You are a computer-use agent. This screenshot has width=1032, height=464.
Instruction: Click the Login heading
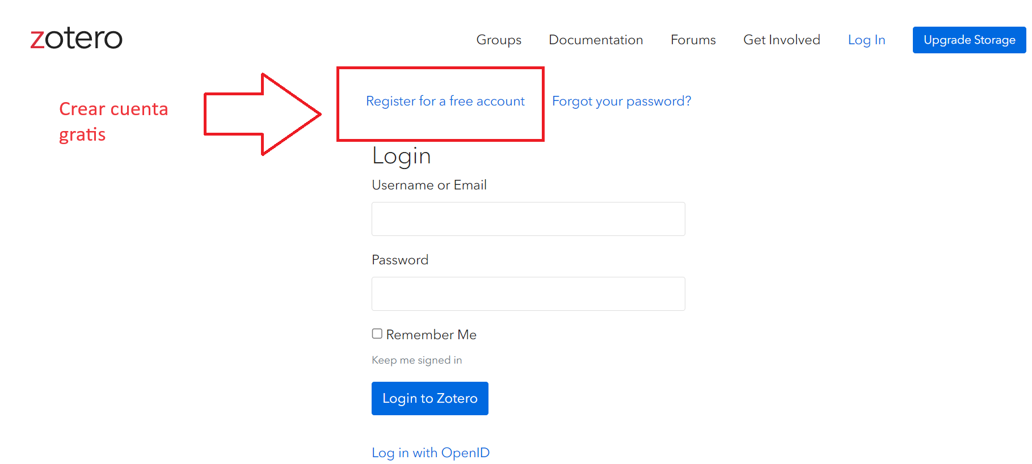click(401, 156)
